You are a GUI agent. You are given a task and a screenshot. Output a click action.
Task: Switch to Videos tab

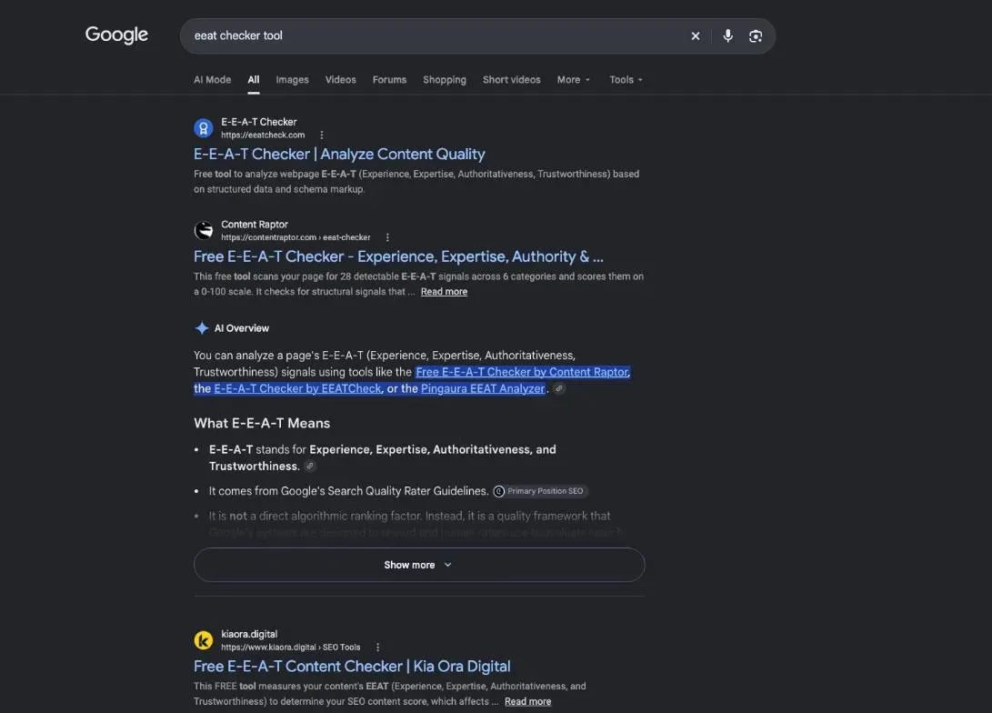coord(340,80)
